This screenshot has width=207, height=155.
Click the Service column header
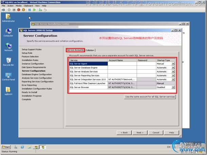point(89,60)
